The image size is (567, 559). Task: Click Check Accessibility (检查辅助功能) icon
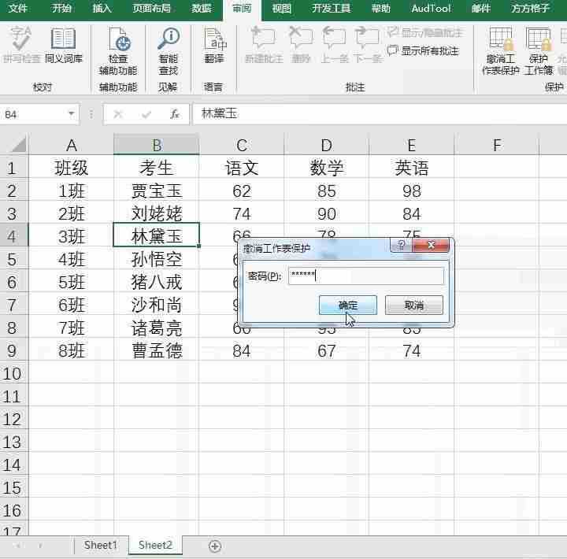(x=118, y=51)
